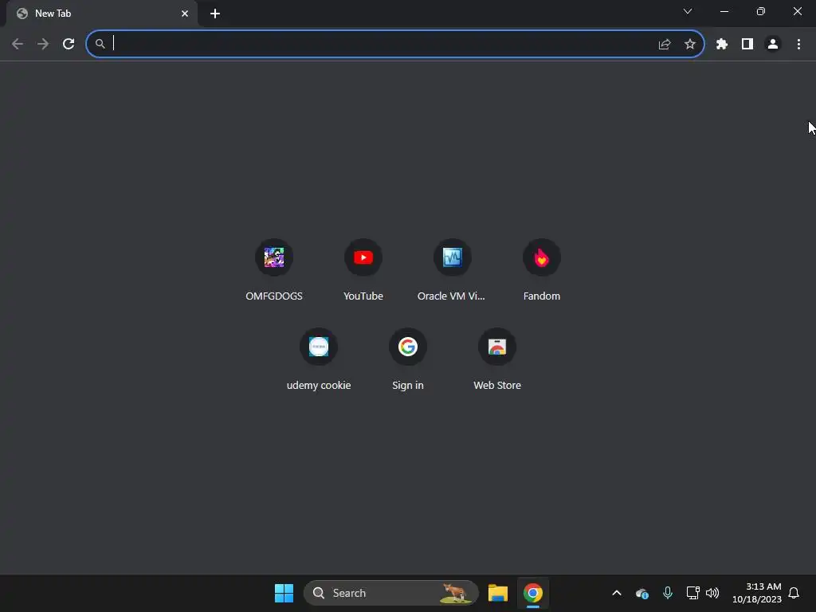This screenshot has width=816, height=612.
Task: Open the OMFGDOGS shortcut
Action: coord(274,271)
